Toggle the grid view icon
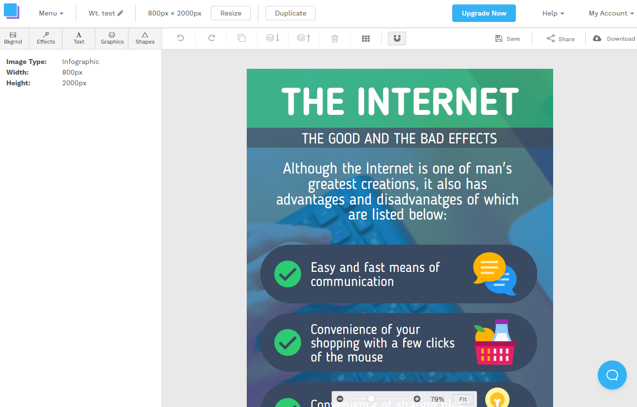 [366, 38]
